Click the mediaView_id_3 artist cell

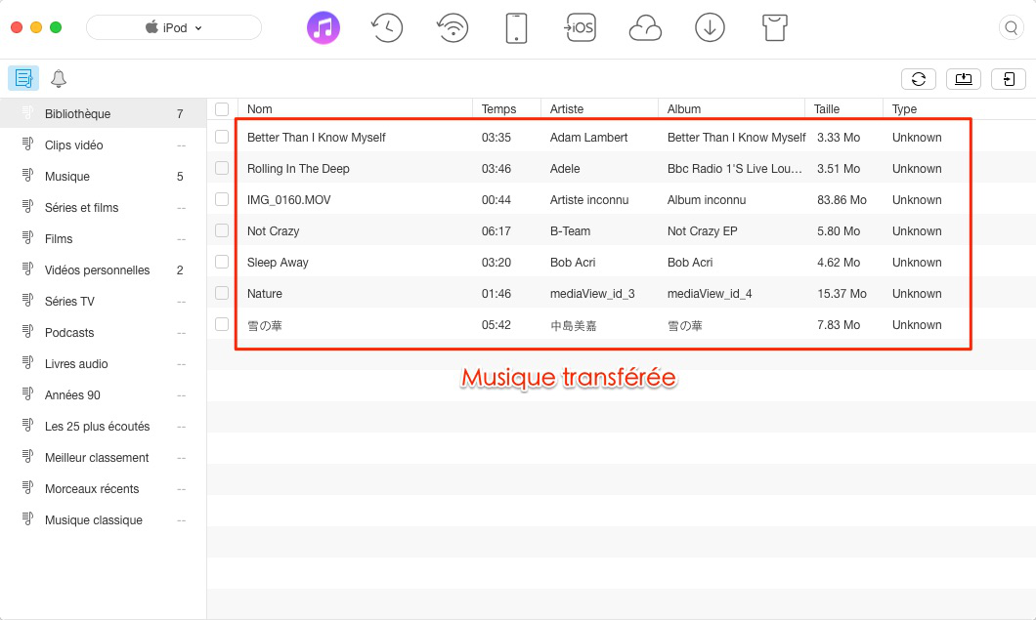592,293
